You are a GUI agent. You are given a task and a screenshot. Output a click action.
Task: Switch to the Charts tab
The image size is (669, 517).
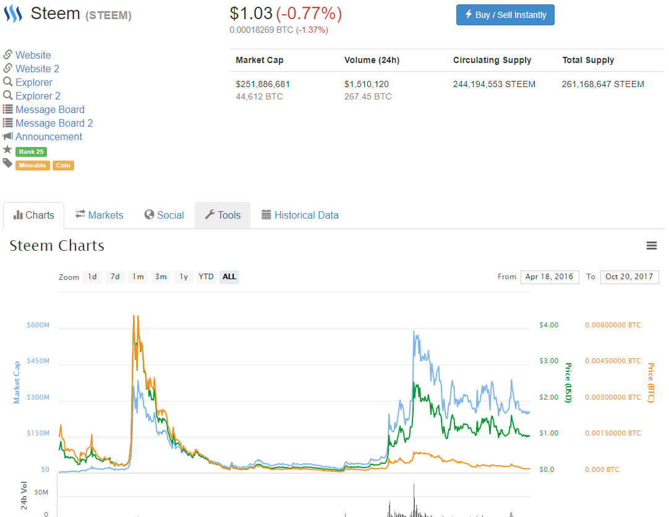pos(34,215)
